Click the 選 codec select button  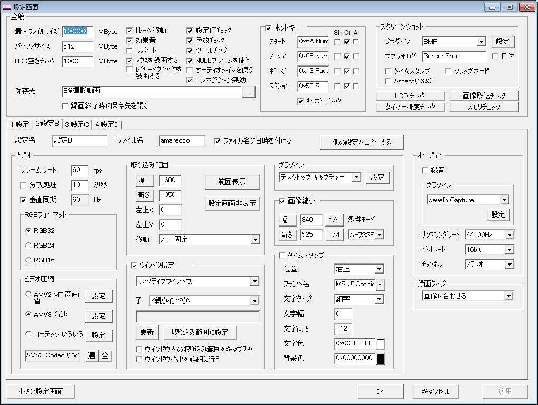(x=91, y=356)
